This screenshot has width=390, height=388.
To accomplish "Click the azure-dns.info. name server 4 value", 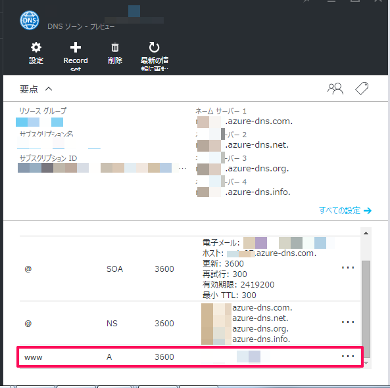I will click(x=243, y=192).
